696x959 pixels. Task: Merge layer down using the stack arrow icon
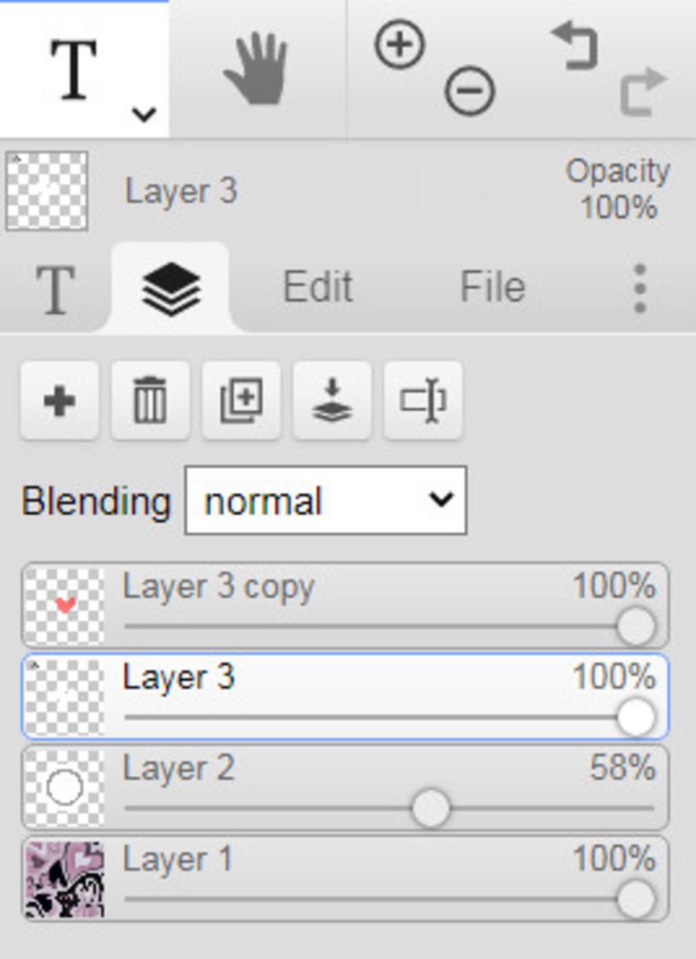click(332, 401)
